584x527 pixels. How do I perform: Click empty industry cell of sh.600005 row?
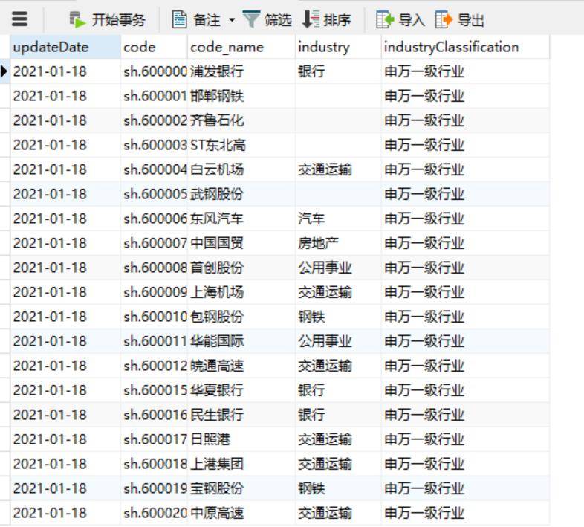[x=338, y=194]
